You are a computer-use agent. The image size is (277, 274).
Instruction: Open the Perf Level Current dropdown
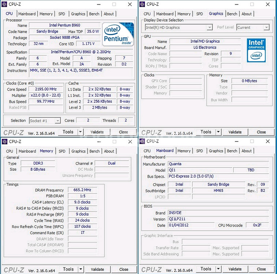point(266,27)
